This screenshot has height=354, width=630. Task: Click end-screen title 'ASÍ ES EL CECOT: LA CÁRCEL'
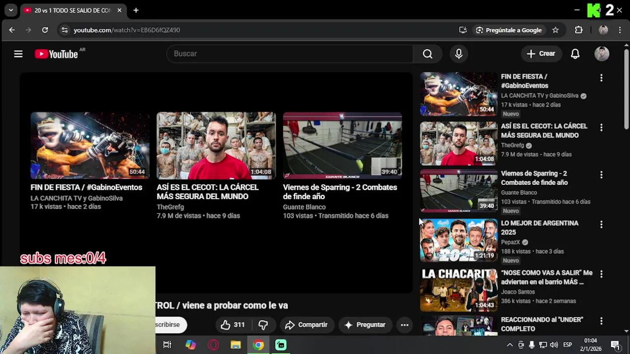click(x=207, y=192)
